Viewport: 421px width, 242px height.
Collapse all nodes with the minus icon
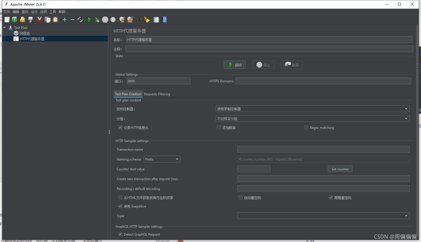[x=72, y=20]
